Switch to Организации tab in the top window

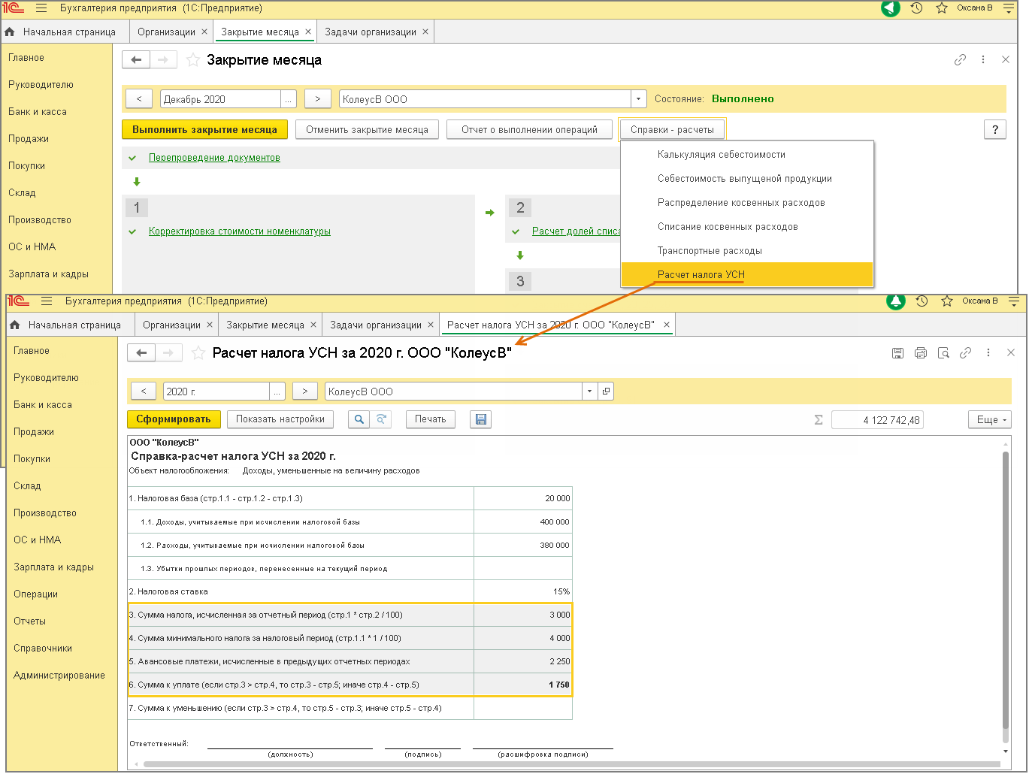coord(166,32)
